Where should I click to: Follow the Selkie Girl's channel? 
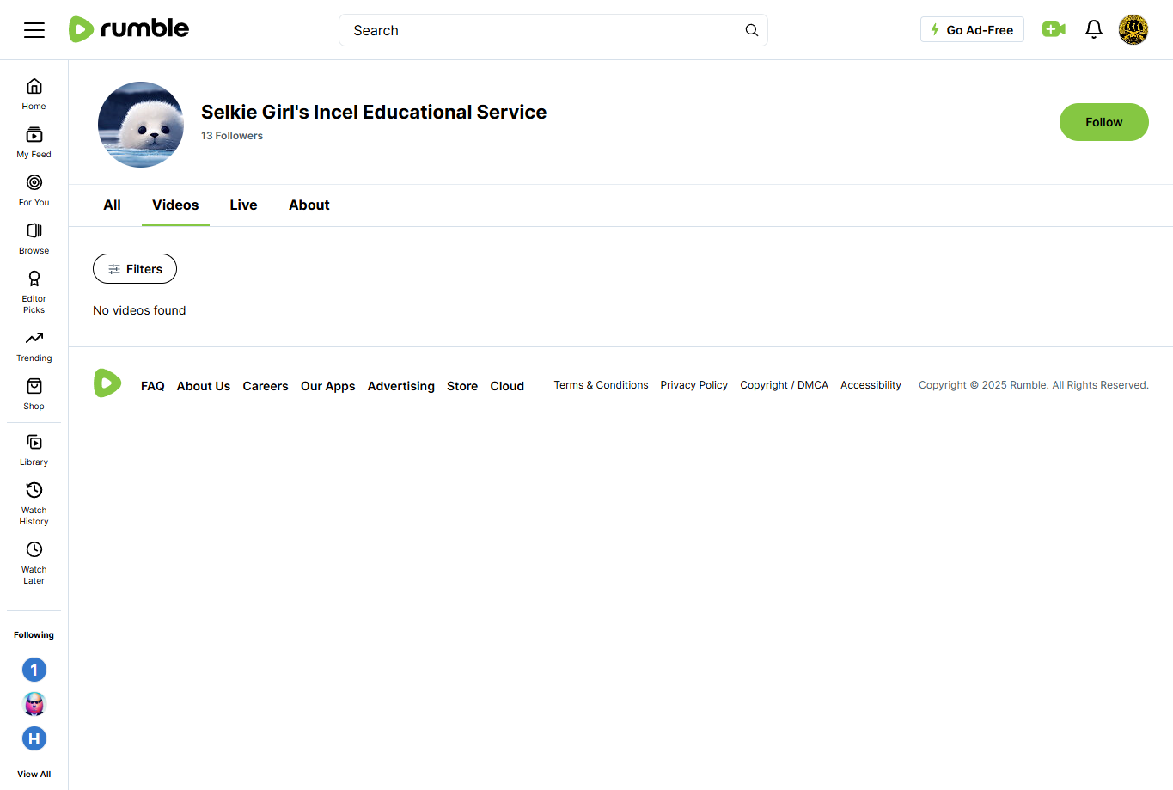point(1103,122)
